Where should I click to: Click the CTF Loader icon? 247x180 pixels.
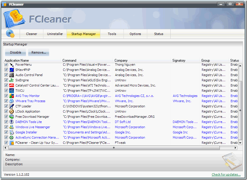[12, 106]
